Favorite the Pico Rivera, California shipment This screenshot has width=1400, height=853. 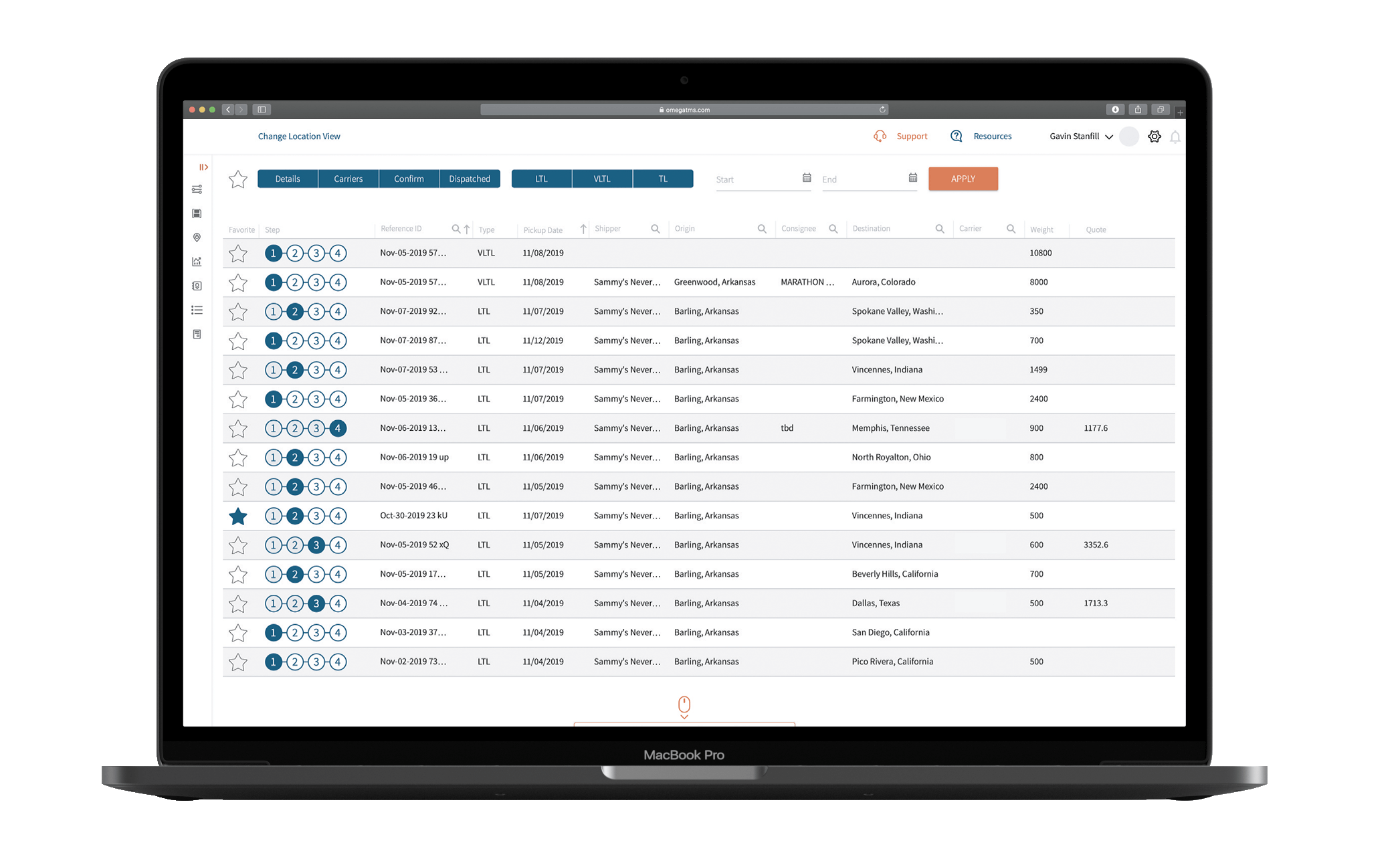(x=238, y=662)
